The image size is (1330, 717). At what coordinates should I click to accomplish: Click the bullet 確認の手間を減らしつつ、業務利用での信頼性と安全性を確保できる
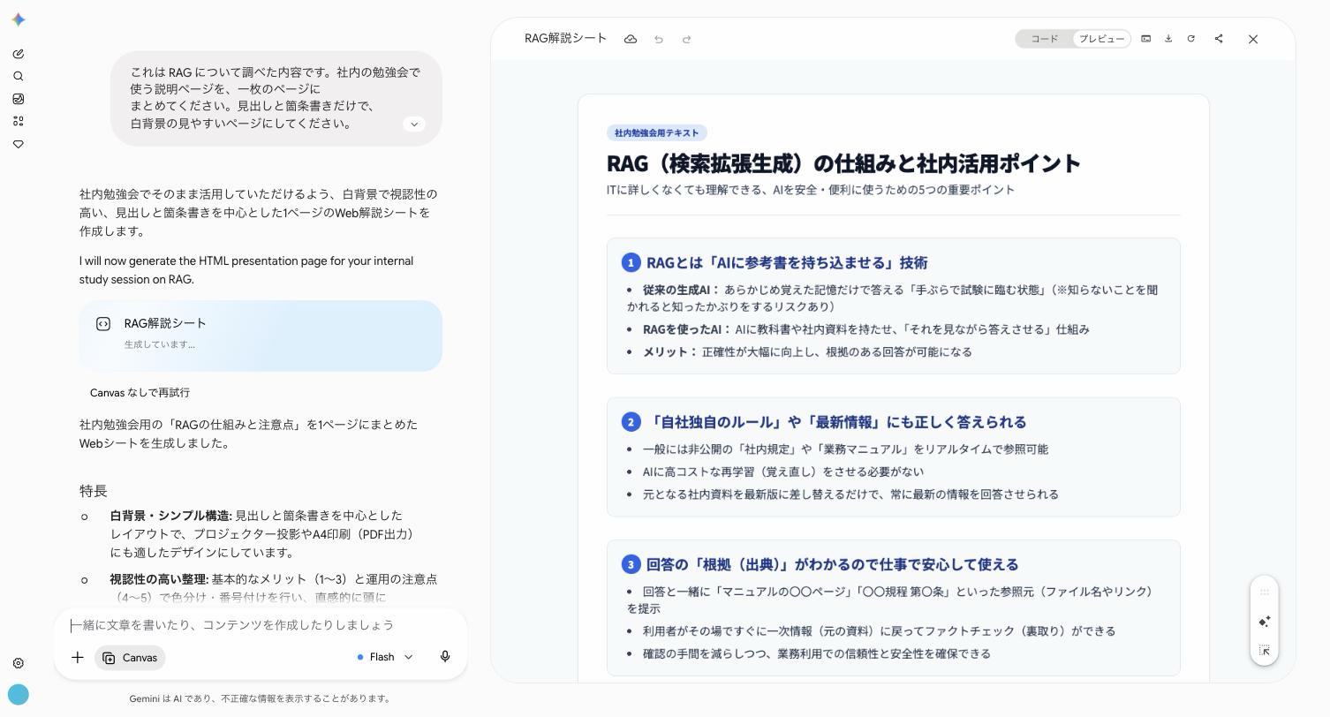[816, 654]
